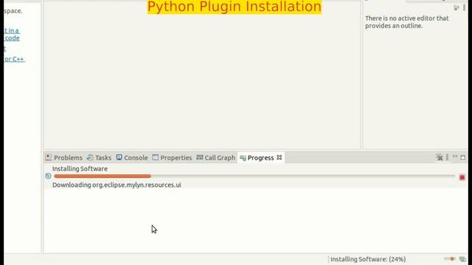472x265 pixels.
Task: Switch to the Tasks tab
Action: tap(100, 158)
